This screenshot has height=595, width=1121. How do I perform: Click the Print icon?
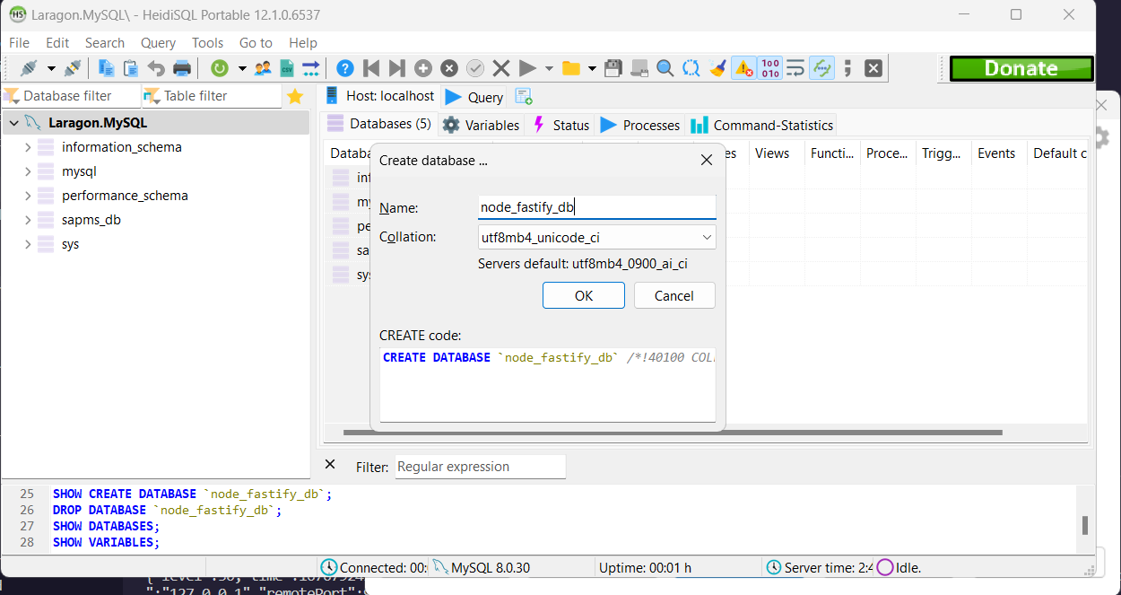(182, 68)
